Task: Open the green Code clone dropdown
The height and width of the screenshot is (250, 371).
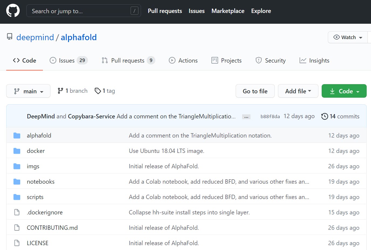Action: pyautogui.click(x=344, y=91)
